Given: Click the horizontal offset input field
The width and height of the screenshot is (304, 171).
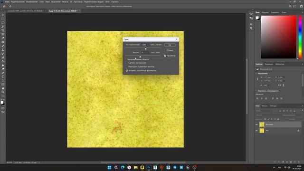Looking at the screenshot, I should click(x=145, y=45).
